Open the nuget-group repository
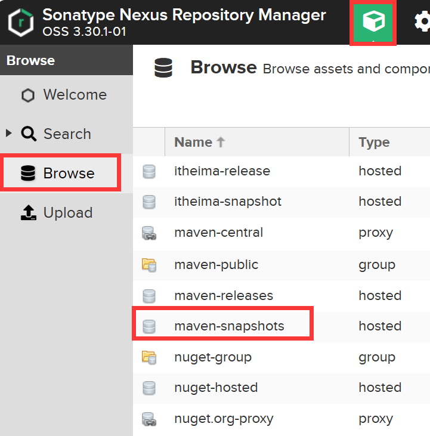 coord(213,357)
